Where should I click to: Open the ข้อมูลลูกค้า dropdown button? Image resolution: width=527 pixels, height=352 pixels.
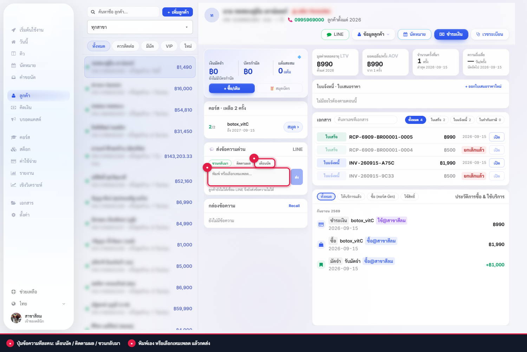[x=373, y=34]
